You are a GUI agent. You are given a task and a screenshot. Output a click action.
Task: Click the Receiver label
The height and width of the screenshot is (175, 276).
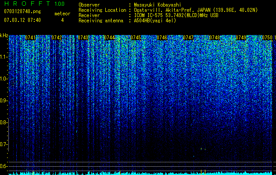(x=89, y=15)
